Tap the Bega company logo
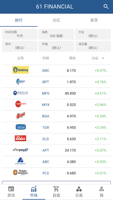 pos(20,116)
